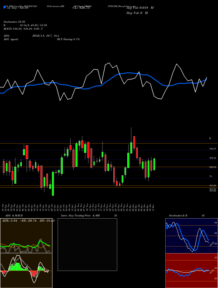
Task: Click the 805.93 price axis label
Action: pyautogui.click(x=213, y=167)
